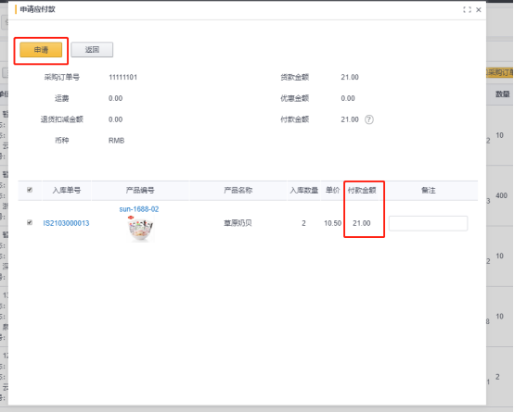Close the 申请应付款 dialog
The image size is (514, 412).
479,10
